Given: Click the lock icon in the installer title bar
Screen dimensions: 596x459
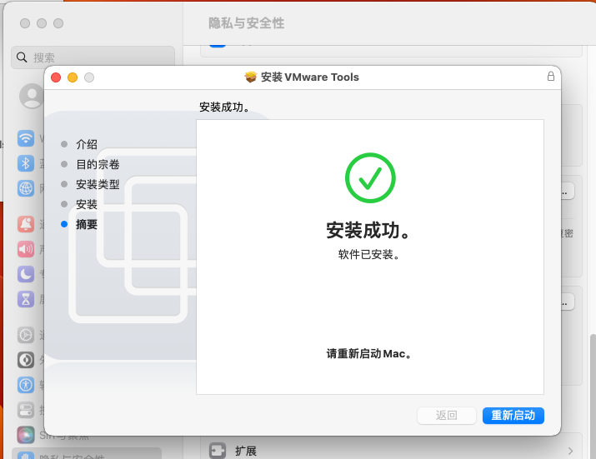Looking at the screenshot, I should point(550,77).
